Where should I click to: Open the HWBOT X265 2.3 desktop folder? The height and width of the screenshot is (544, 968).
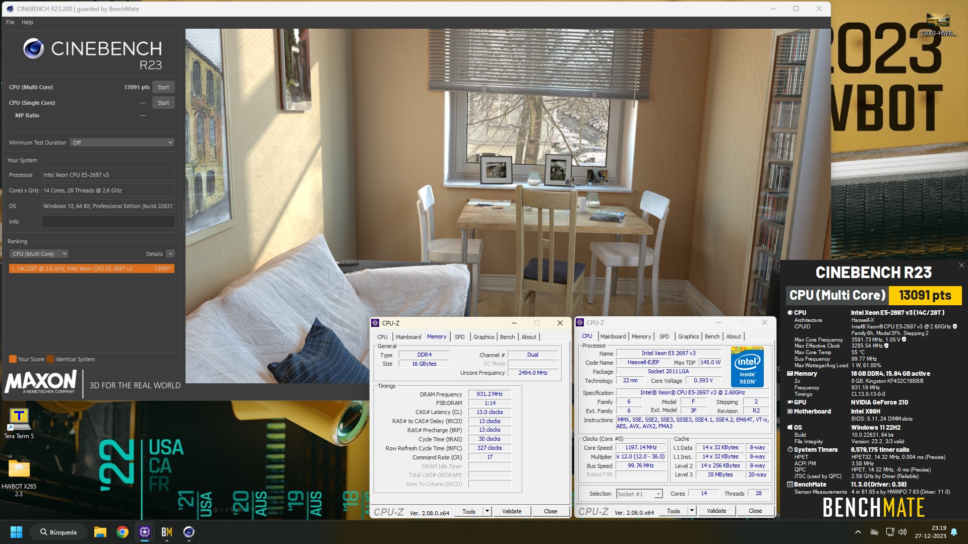[19, 477]
